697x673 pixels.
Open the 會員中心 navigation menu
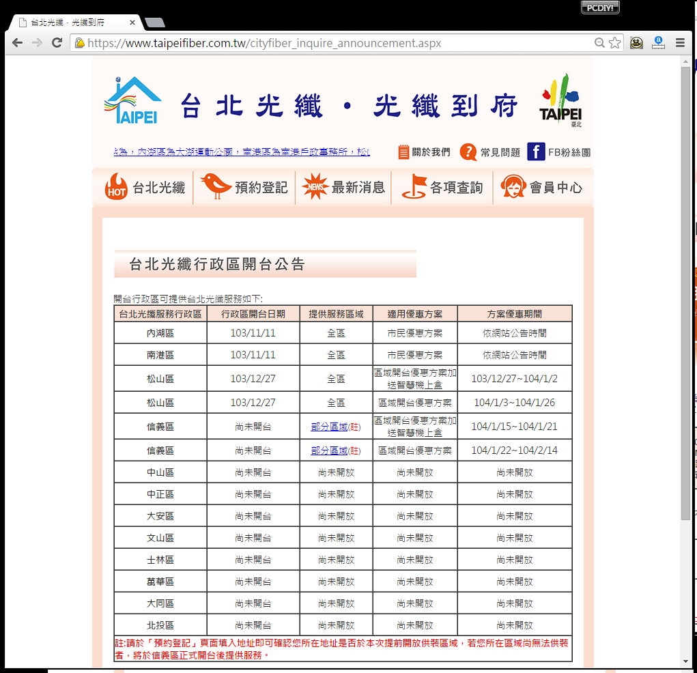point(556,188)
